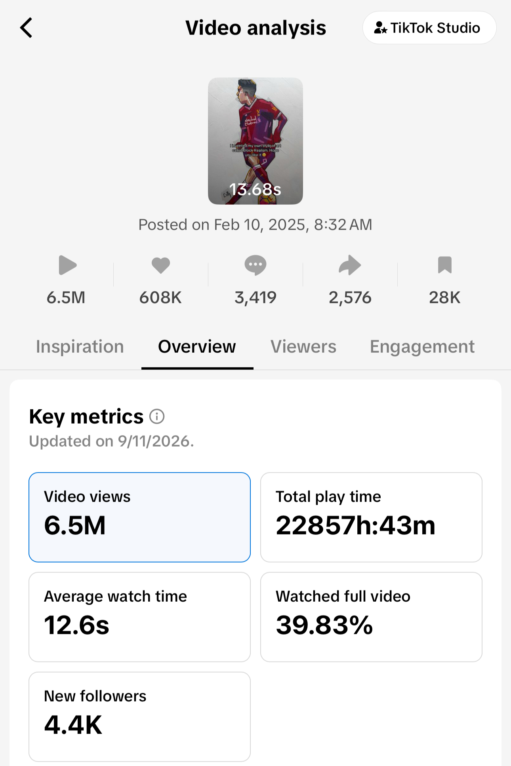Tap the back arrow icon
511x766 pixels.
coord(26,28)
